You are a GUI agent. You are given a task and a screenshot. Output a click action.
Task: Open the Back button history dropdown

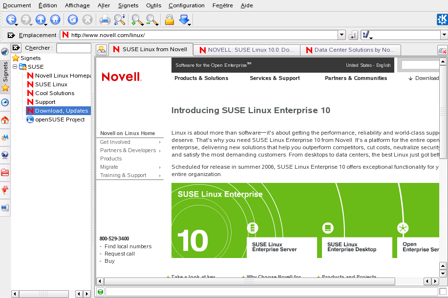[16, 24]
